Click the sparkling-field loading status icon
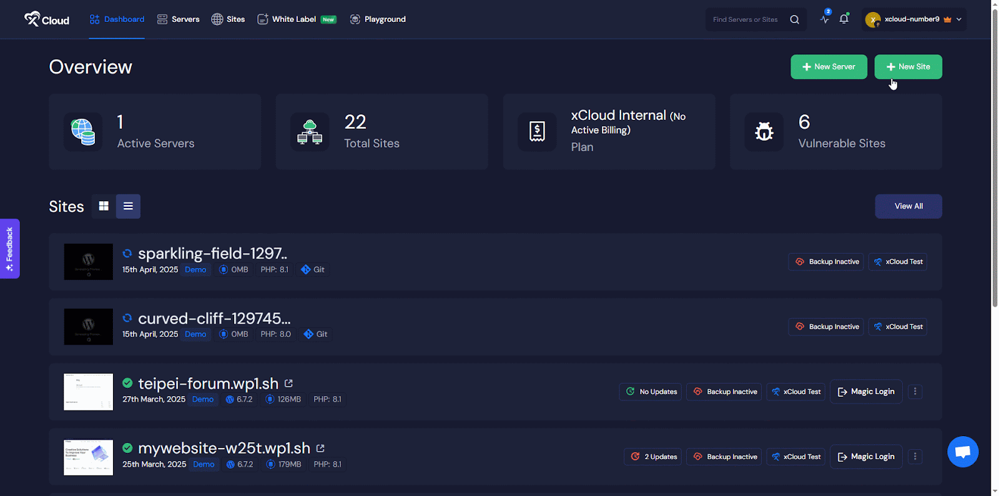Image resolution: width=999 pixels, height=496 pixels. (x=127, y=254)
